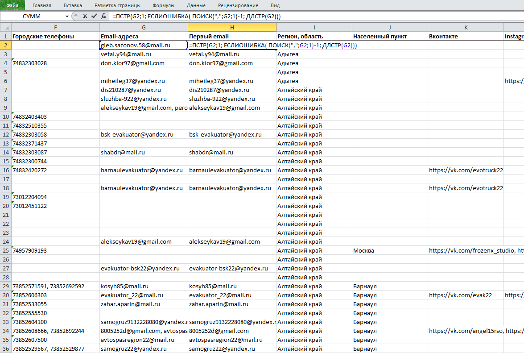Select bsk-evakuator@yandex.ru in Email-адреса column
The image size is (524, 353).
(x=144, y=134)
